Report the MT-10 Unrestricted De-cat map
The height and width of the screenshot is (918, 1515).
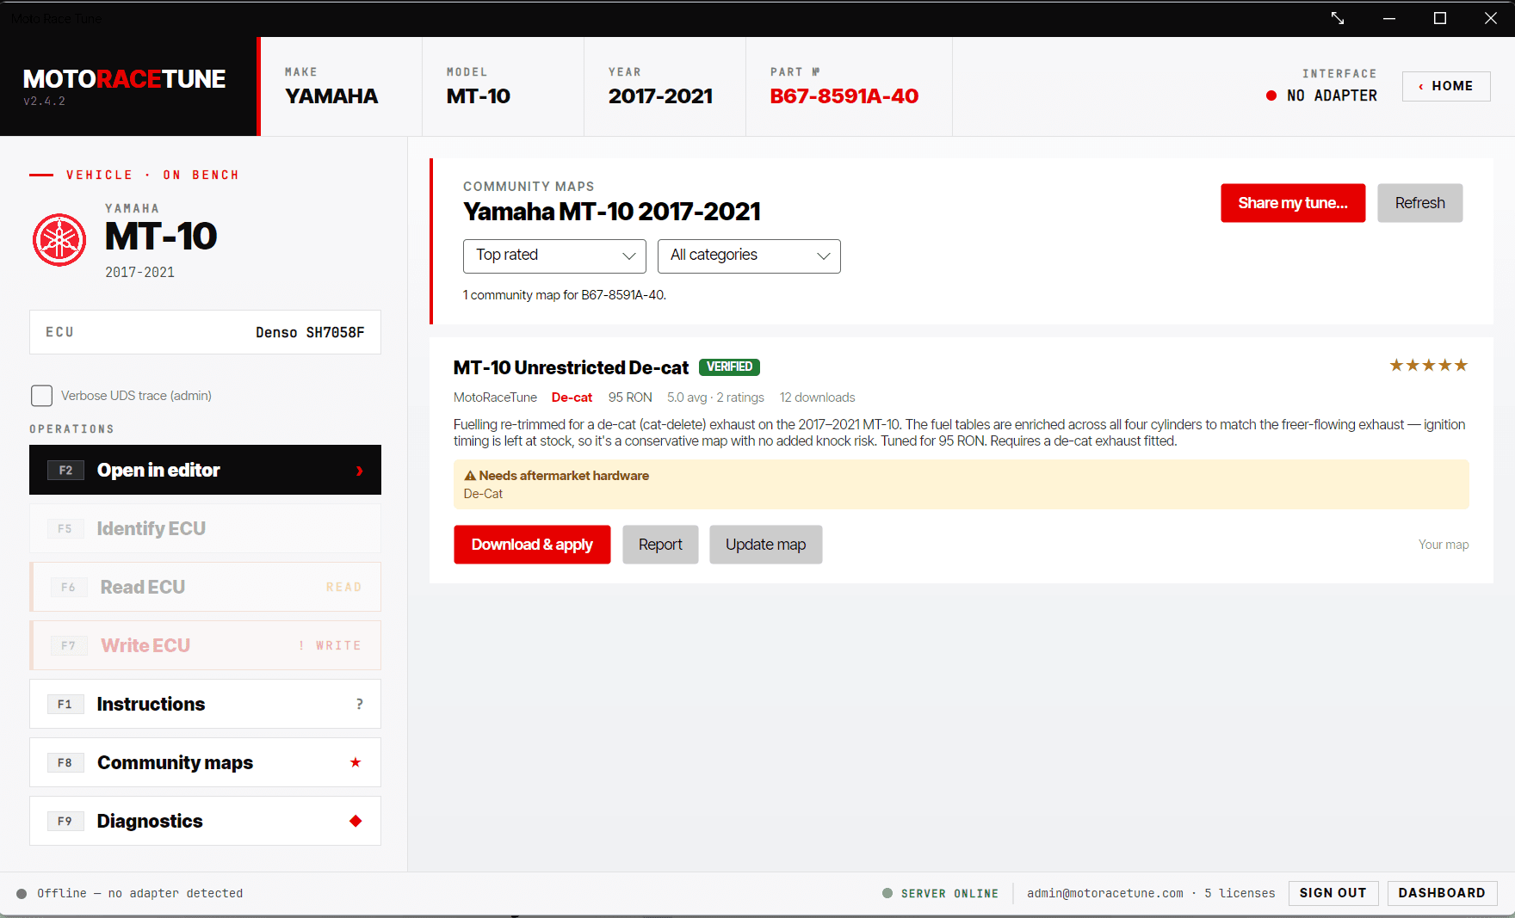click(x=660, y=545)
